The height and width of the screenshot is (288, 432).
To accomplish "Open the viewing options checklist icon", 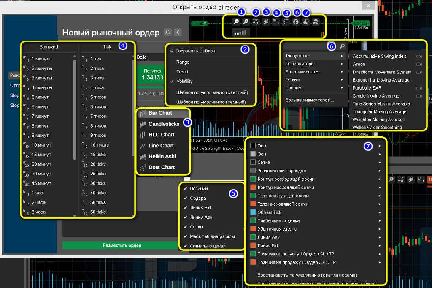I will click(x=286, y=22).
